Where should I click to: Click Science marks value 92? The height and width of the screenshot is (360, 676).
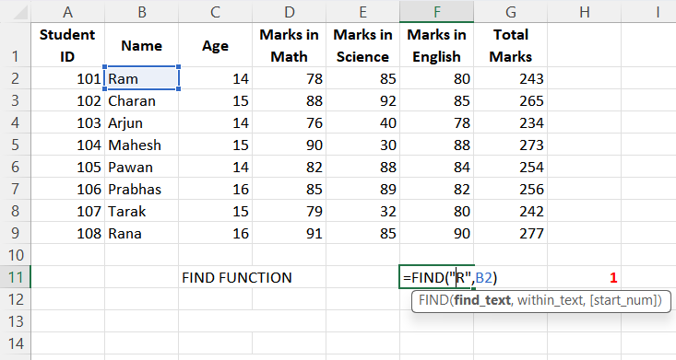click(x=362, y=100)
